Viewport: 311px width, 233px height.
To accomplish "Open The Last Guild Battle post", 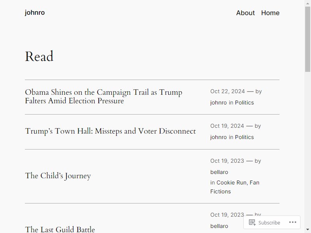I will coord(60,230).
